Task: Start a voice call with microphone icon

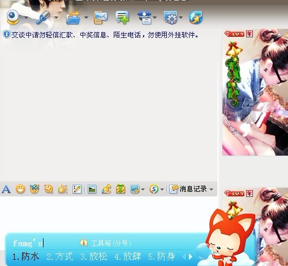Action: (x=43, y=18)
